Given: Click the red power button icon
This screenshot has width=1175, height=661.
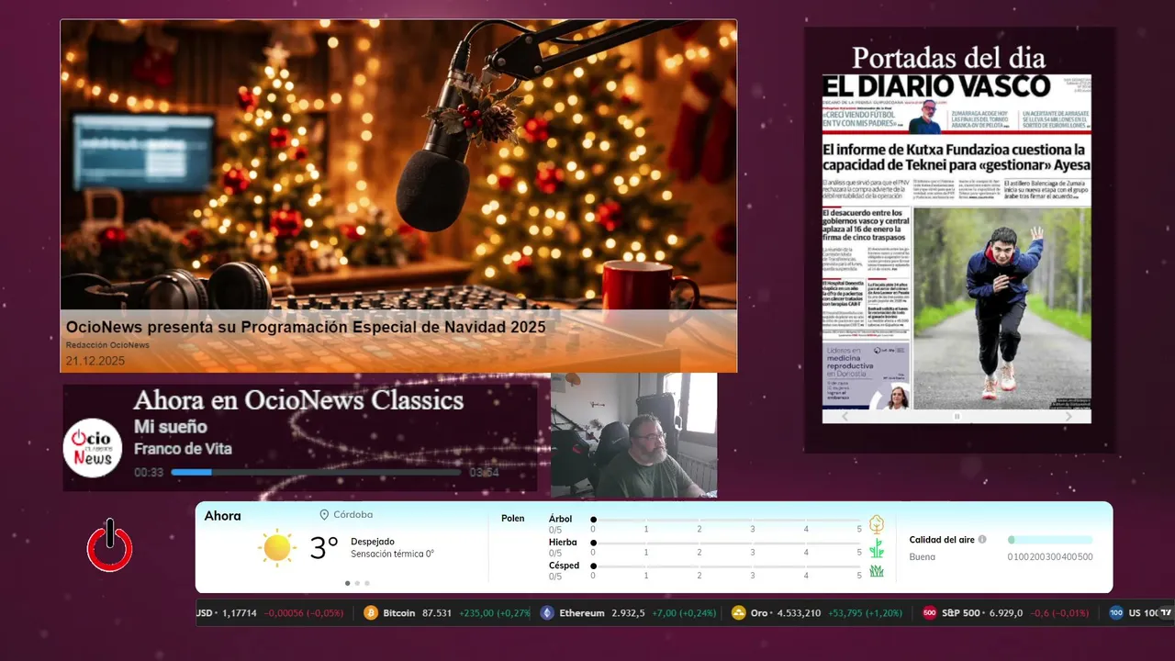Looking at the screenshot, I should tap(110, 545).
